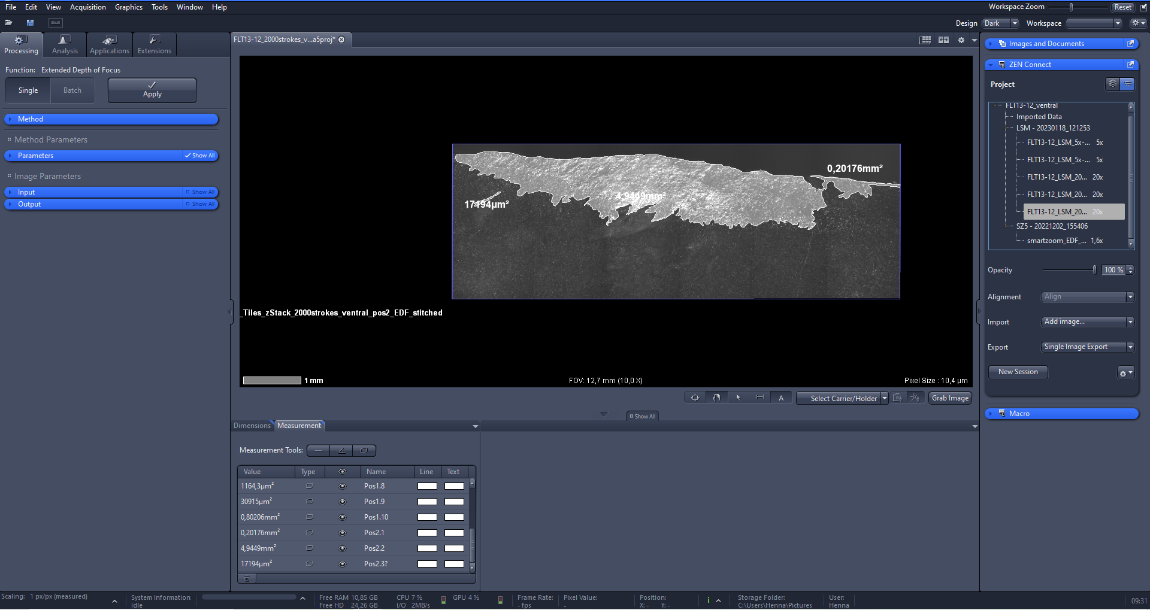
Task: Click the save disk icon
Action: pyautogui.click(x=30, y=23)
